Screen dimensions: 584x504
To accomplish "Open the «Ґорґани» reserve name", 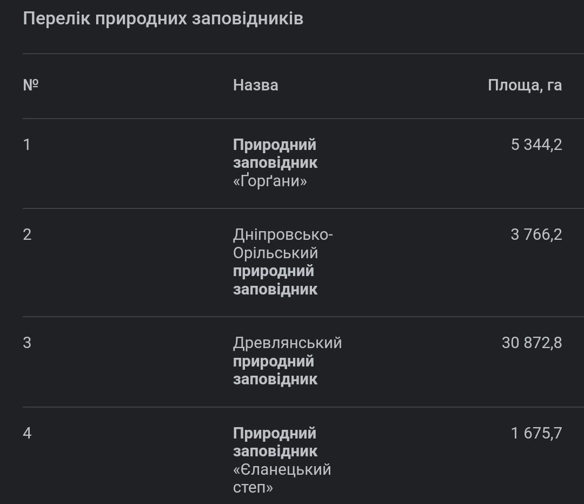I will pos(270,181).
